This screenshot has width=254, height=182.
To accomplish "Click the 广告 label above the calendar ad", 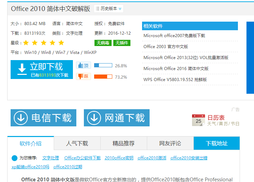I will coord(236,110).
